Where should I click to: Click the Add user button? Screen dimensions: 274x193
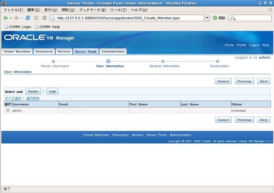click(53, 91)
